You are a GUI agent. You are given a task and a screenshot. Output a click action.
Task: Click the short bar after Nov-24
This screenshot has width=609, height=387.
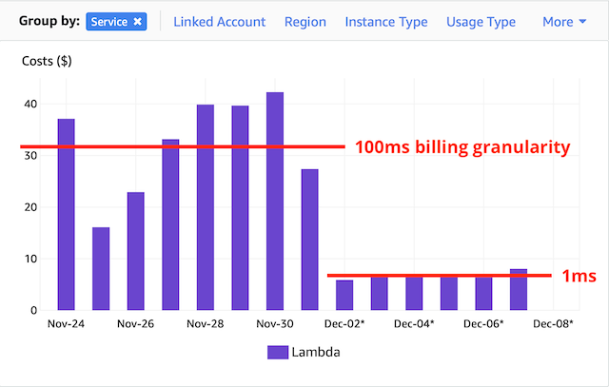[x=101, y=268]
